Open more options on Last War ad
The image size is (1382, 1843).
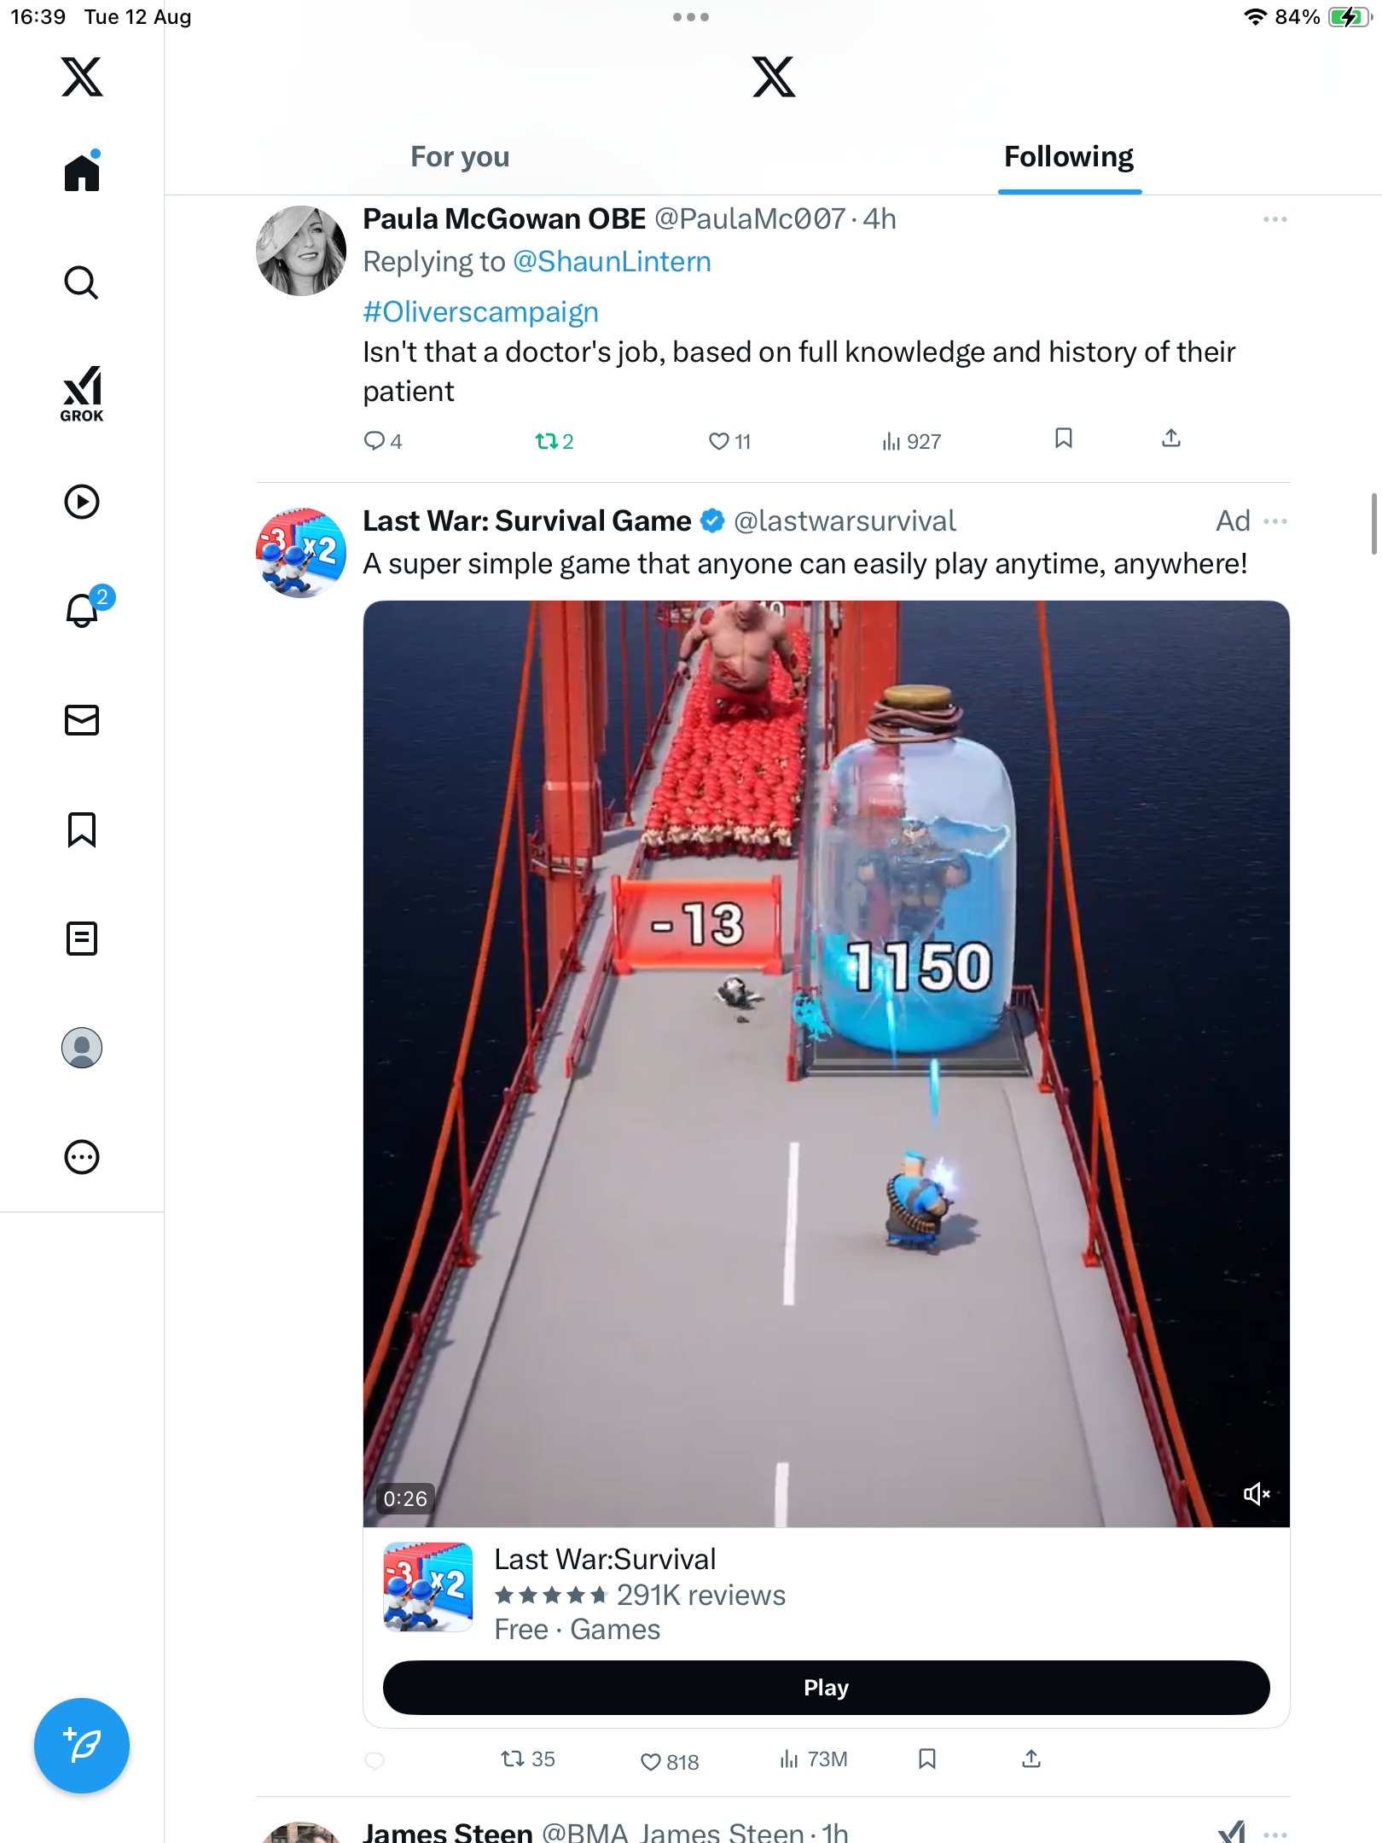[x=1275, y=521]
